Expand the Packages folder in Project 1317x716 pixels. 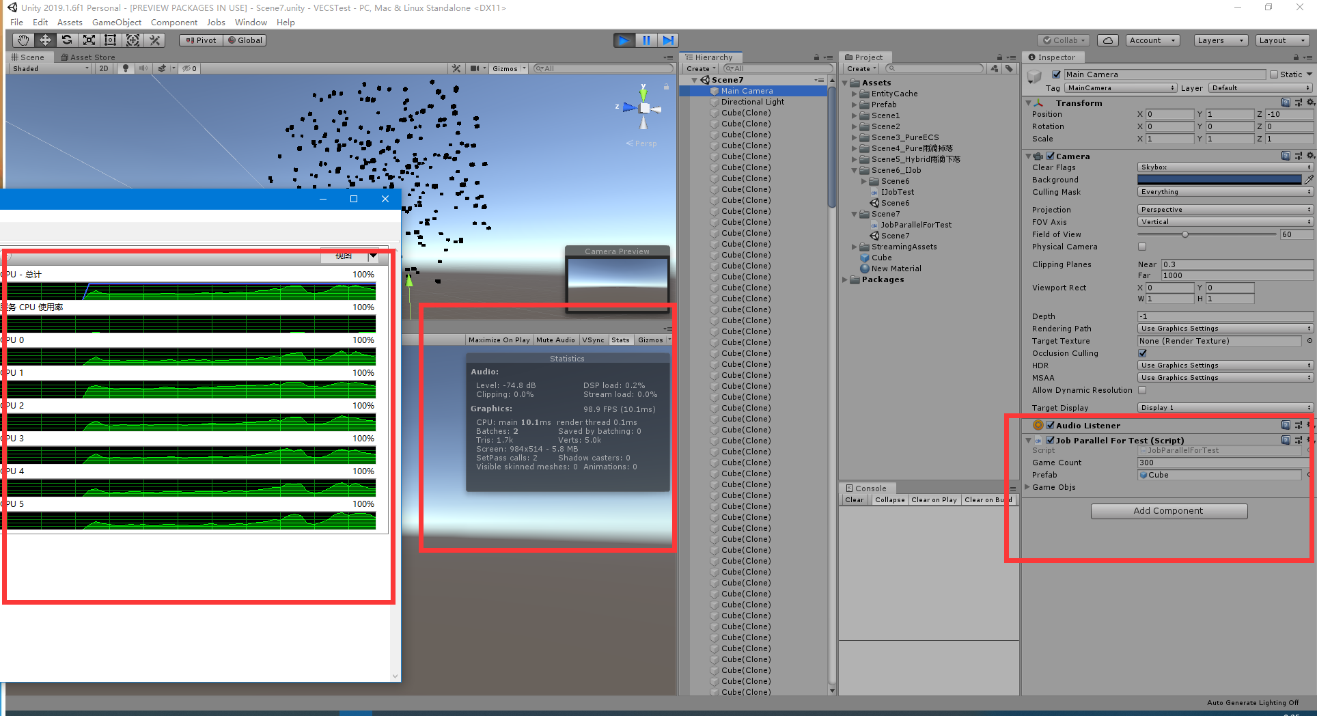[846, 279]
